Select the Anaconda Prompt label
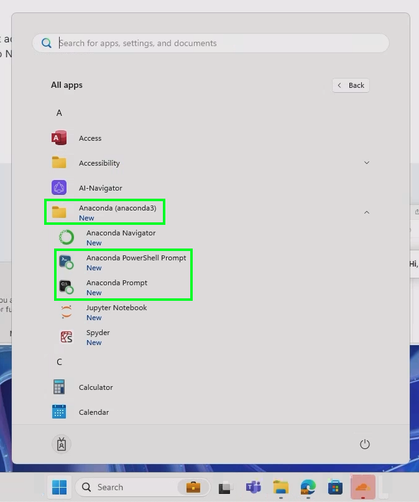The width and height of the screenshot is (419, 502). [117, 283]
